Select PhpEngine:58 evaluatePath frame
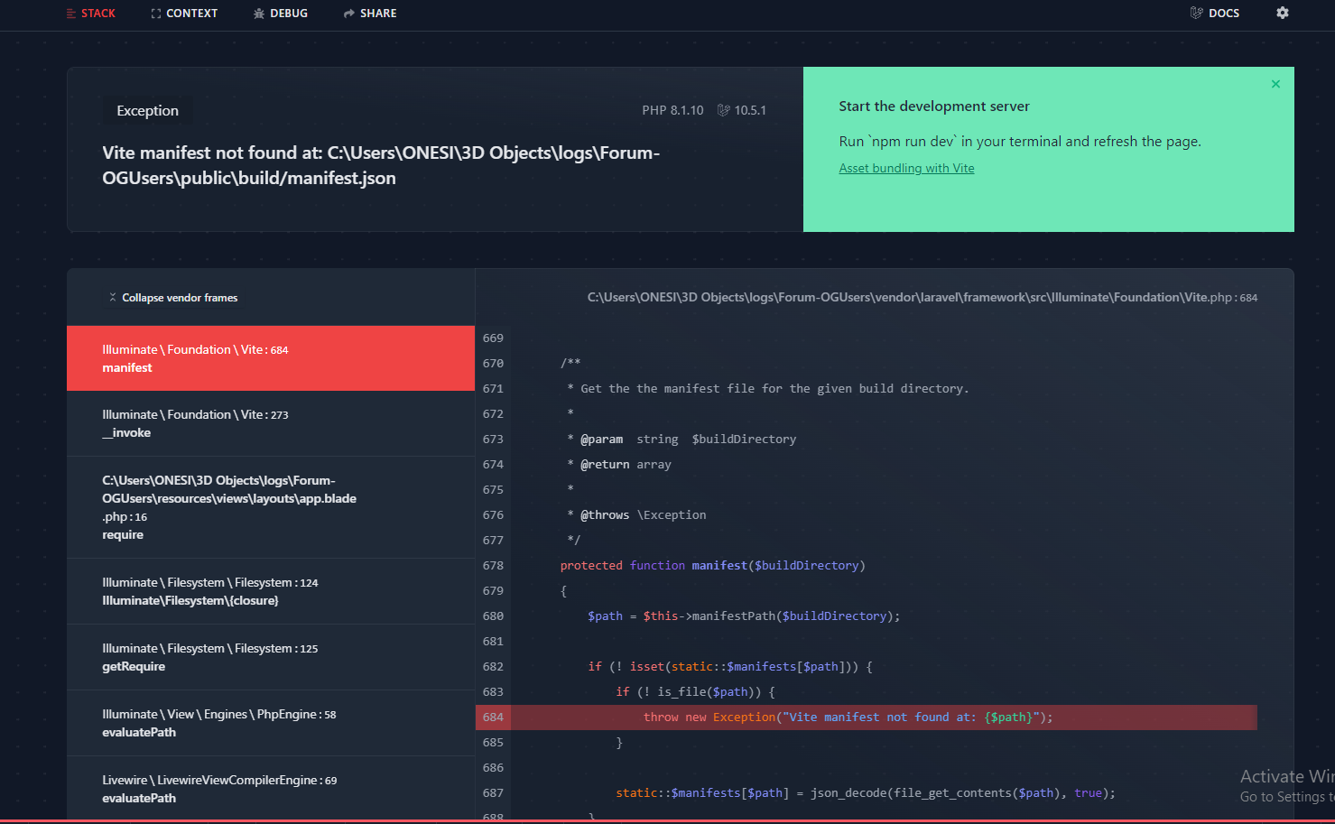Image resolution: width=1335 pixels, height=824 pixels. [271, 723]
